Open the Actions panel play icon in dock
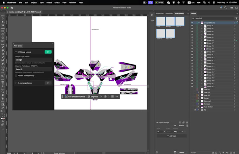This screenshot has height=154, width=239. [x=152, y=15]
